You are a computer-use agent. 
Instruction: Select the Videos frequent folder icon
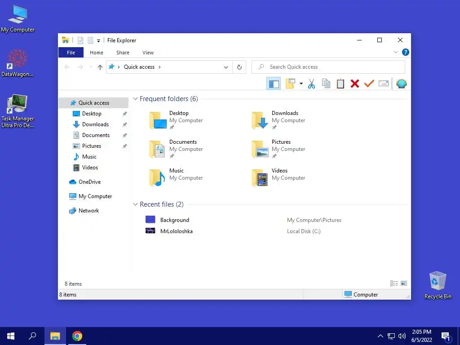[260, 178]
